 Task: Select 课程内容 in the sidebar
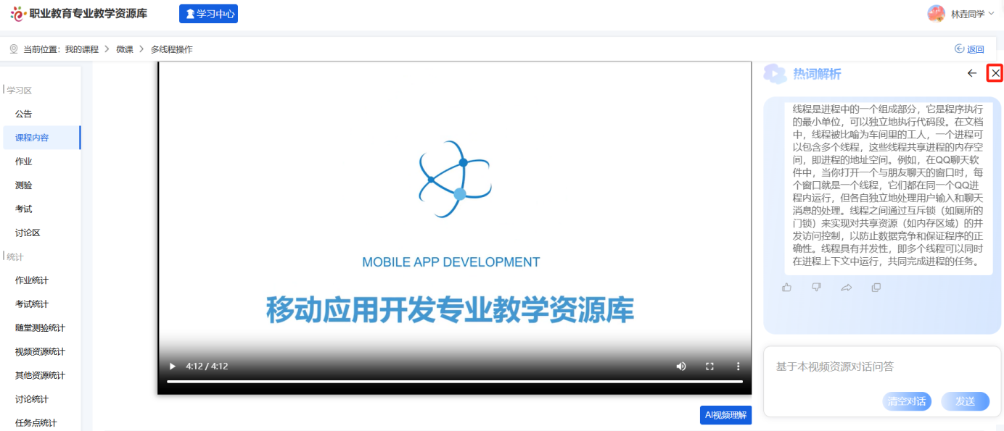[32, 138]
